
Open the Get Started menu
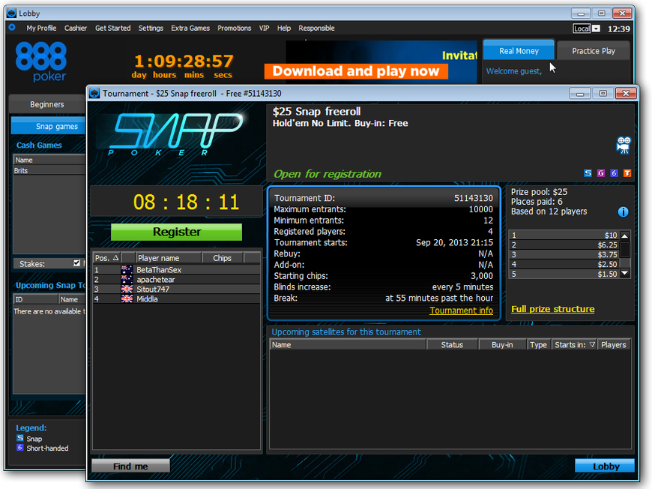[x=112, y=28]
